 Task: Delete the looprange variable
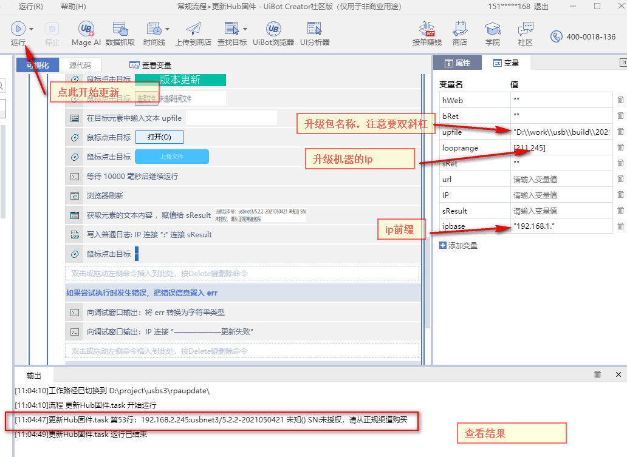coord(620,147)
